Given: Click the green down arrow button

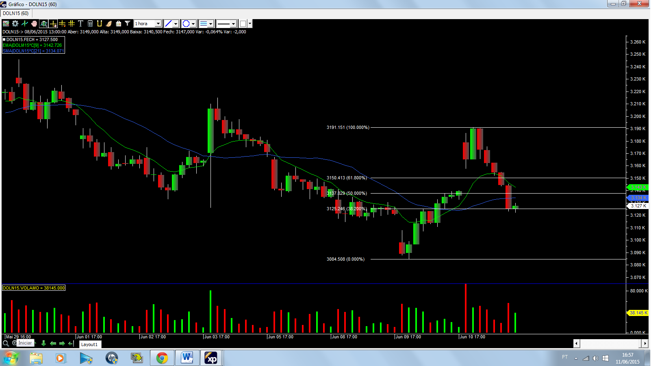Looking at the screenshot, I should [43, 344].
